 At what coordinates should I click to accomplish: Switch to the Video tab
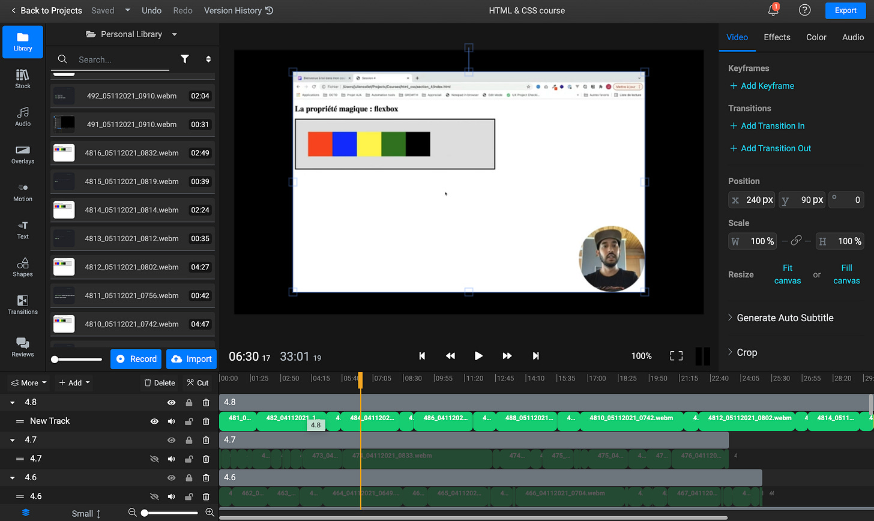pos(737,37)
